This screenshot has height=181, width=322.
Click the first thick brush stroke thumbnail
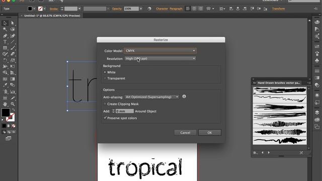(280, 90)
